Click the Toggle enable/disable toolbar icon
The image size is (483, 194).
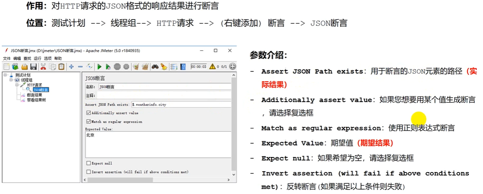click(x=89, y=66)
